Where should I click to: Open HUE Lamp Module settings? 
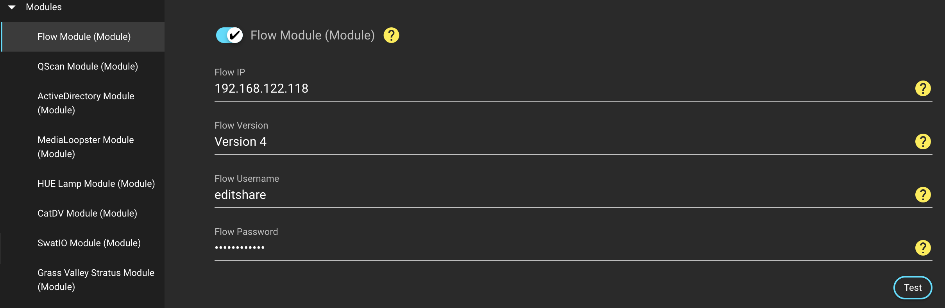point(96,184)
